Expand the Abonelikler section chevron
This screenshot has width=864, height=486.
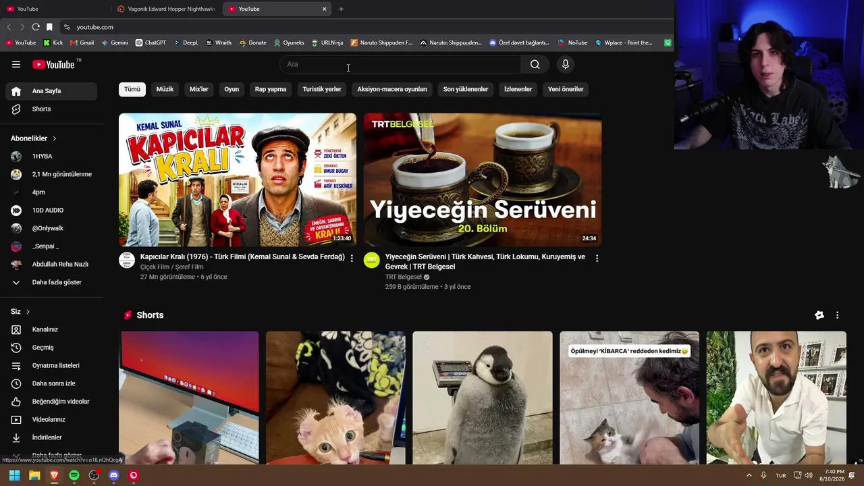pyautogui.click(x=55, y=138)
